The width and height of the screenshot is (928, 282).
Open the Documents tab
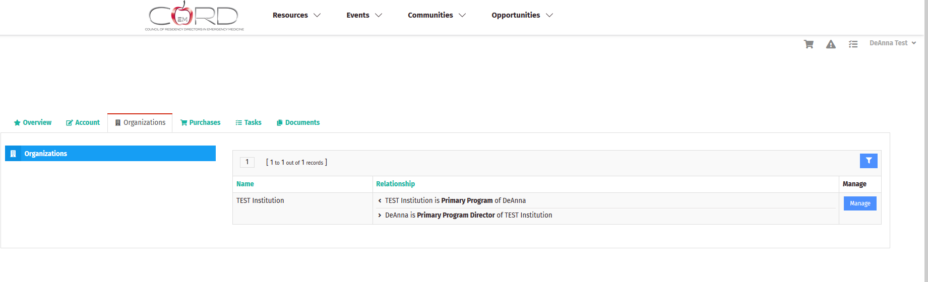pyautogui.click(x=298, y=122)
